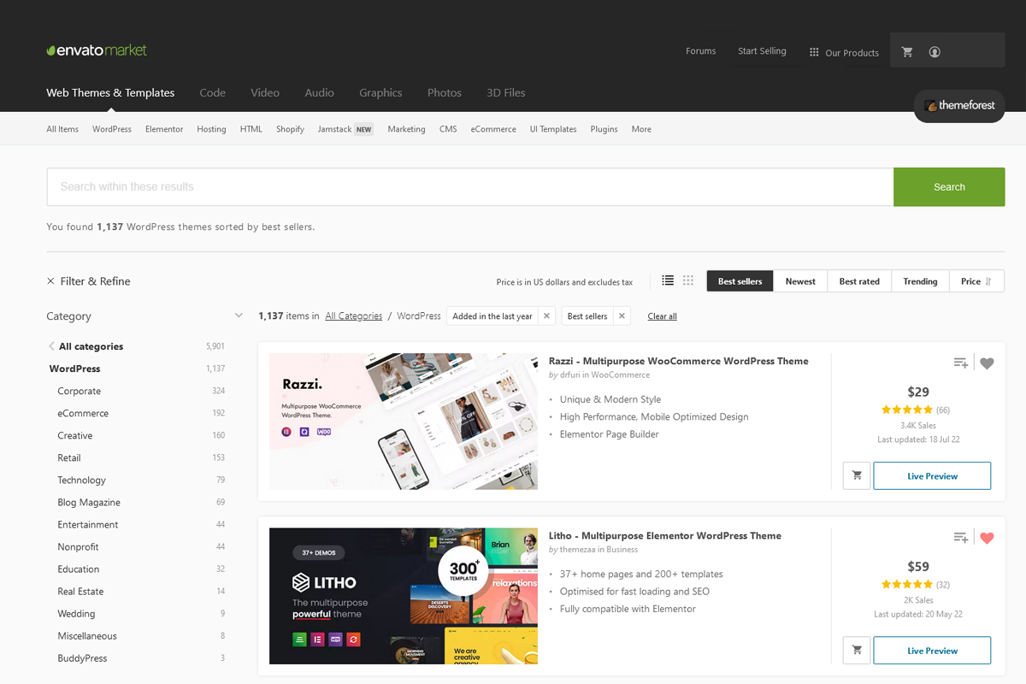
Task: Unfavorite the Litho theme heart
Action: 987,538
